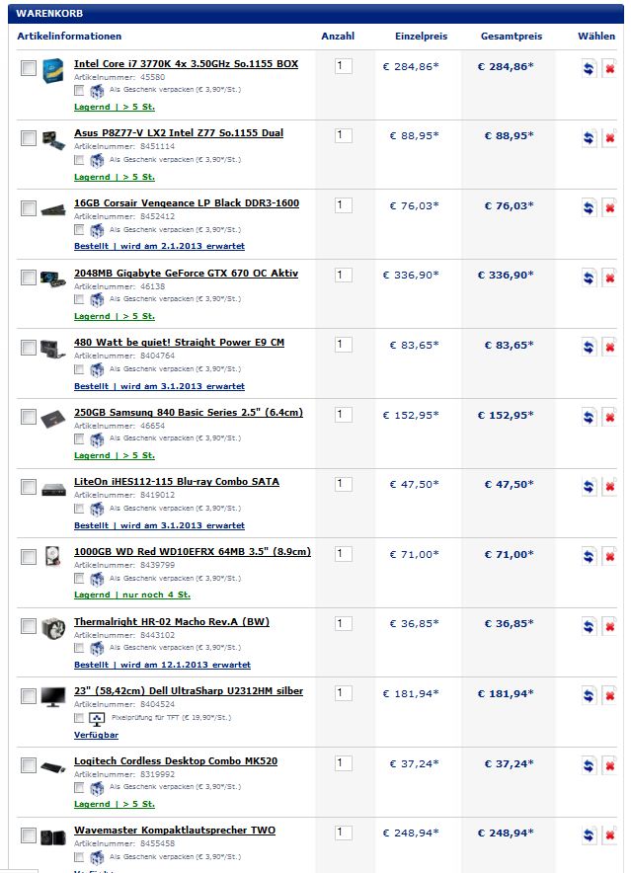The image size is (631, 873).
Task: Remove Asus P8Z77-V LX2 using red X icon
Action: click(x=610, y=137)
